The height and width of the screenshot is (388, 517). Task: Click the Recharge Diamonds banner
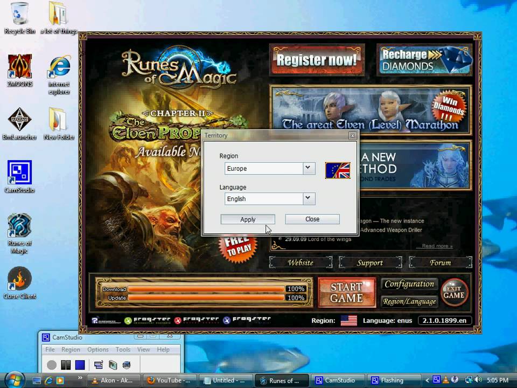[x=425, y=60]
